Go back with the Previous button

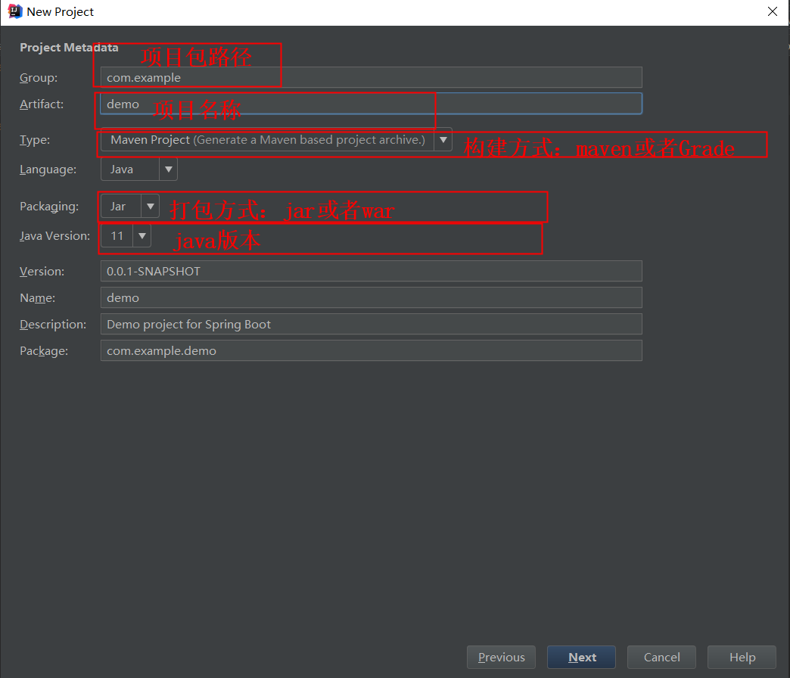501,657
